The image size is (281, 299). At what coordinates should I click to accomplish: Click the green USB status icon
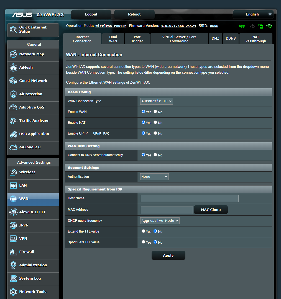[x=269, y=26]
